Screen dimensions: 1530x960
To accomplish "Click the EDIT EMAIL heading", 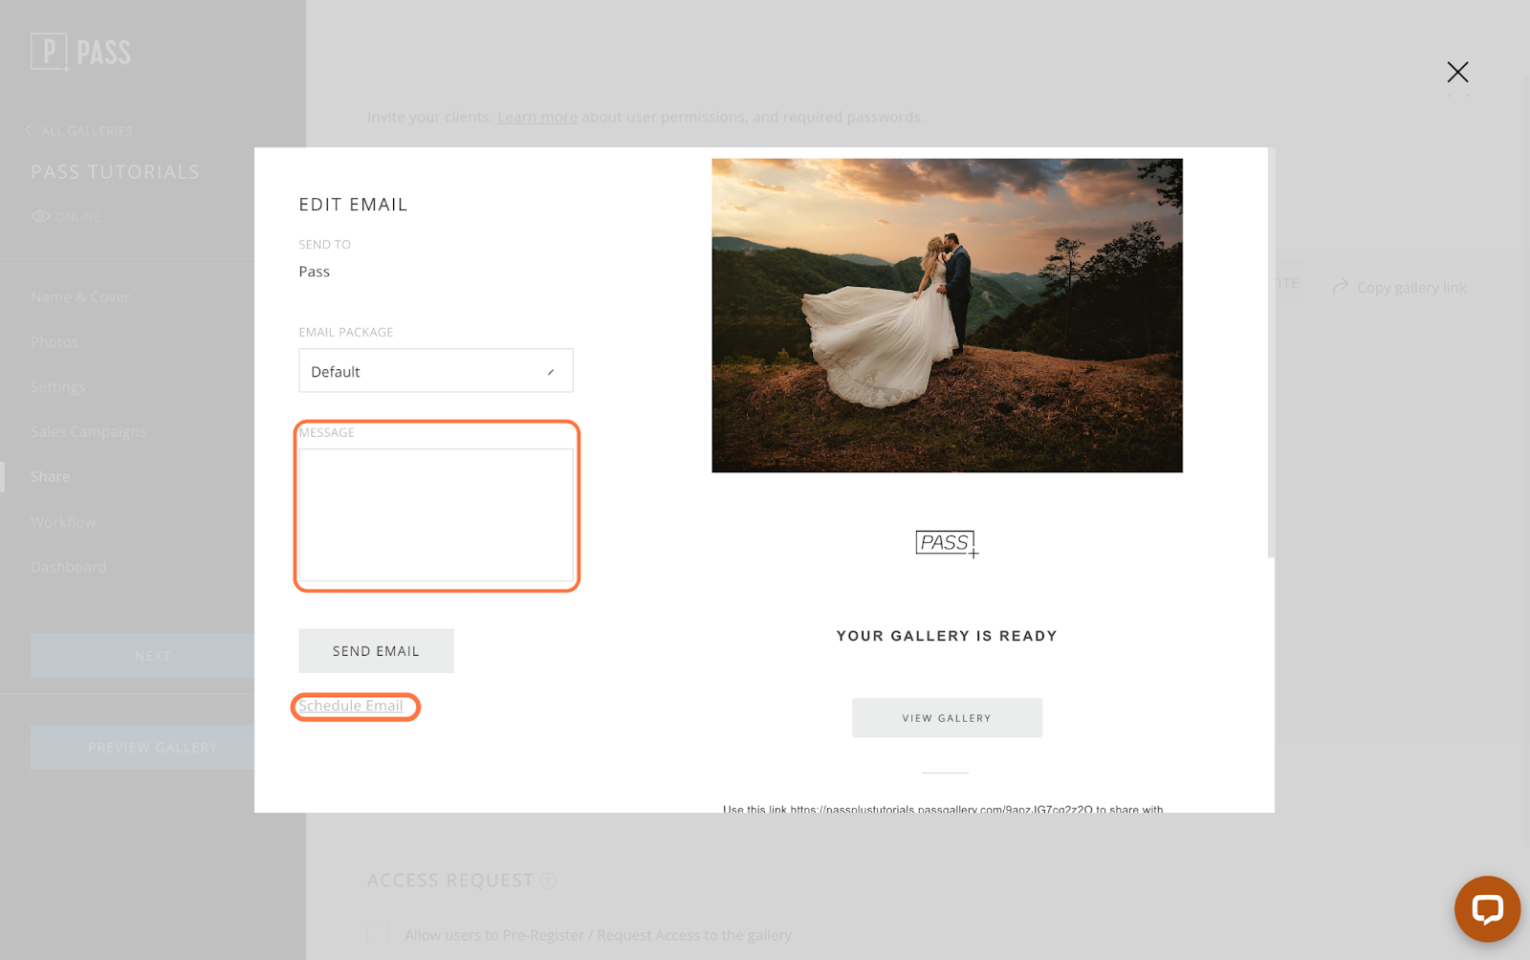I will click(353, 205).
